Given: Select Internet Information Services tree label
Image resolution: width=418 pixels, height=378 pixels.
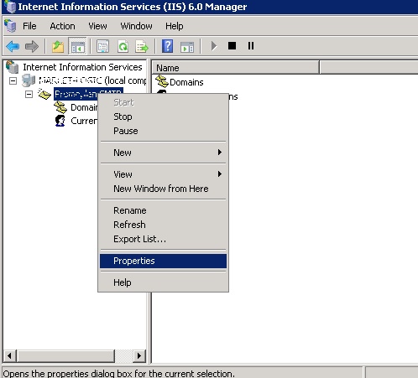Looking at the screenshot, I should point(82,67).
